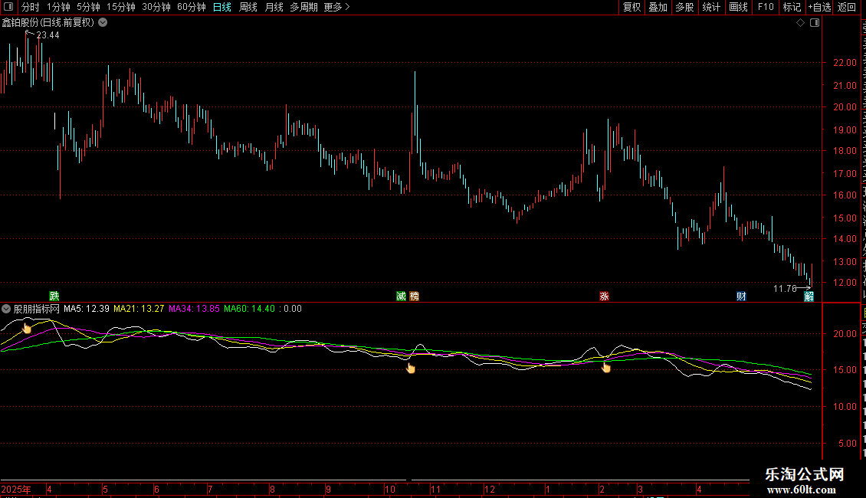Activate the 画线 drawing tools
Viewport: 866px width, 498px height.
click(738, 7)
